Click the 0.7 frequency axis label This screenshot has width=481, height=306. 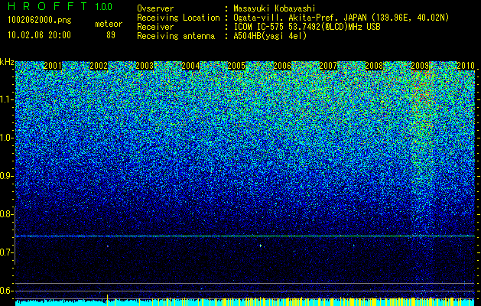(x=6, y=252)
